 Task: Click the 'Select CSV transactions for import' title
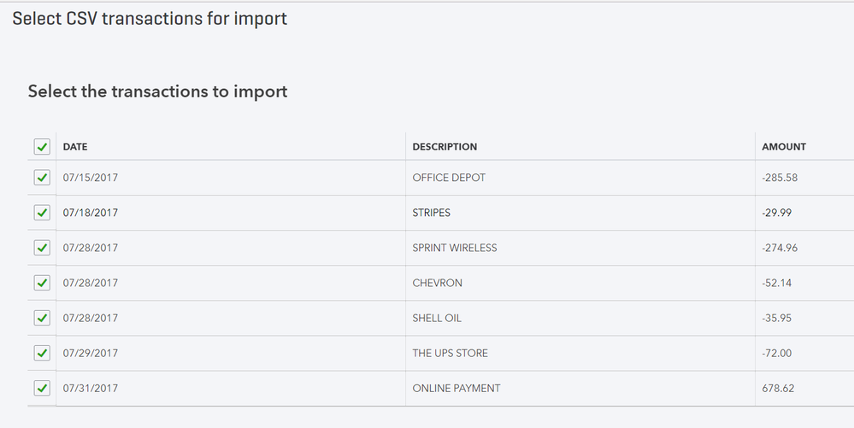(150, 19)
